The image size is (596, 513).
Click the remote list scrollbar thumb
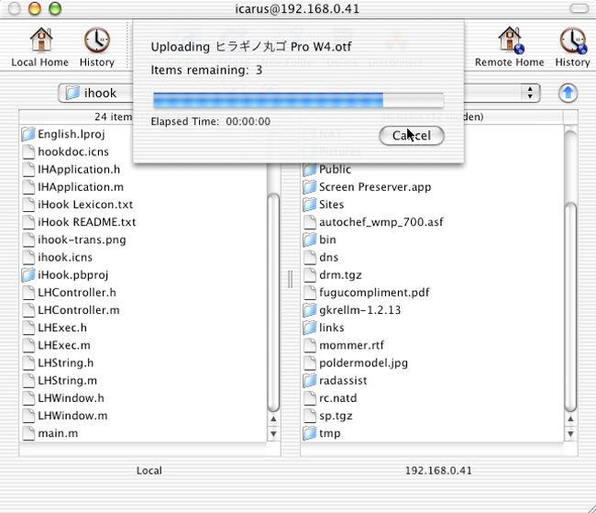(570, 307)
